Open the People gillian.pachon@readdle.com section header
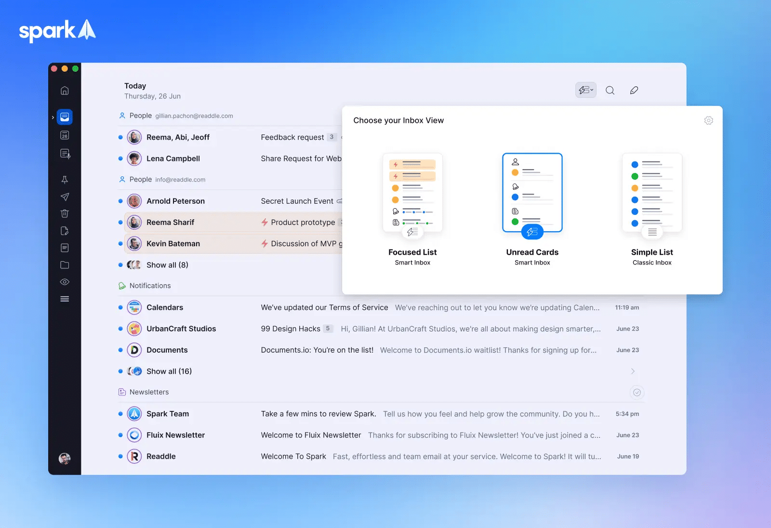 176,116
